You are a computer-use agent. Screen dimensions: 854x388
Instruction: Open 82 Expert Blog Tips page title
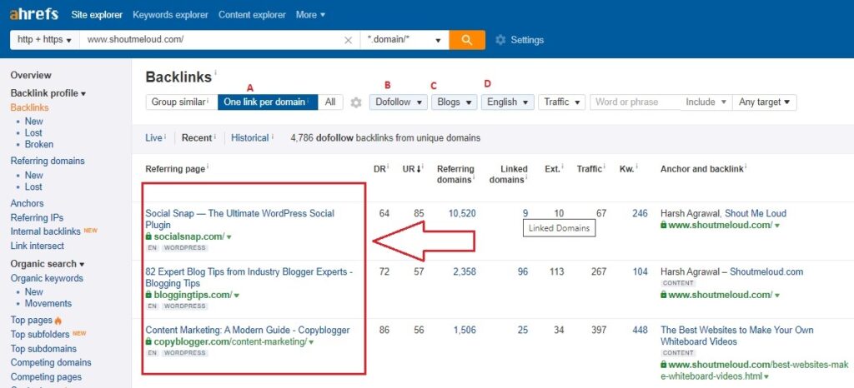pos(249,278)
